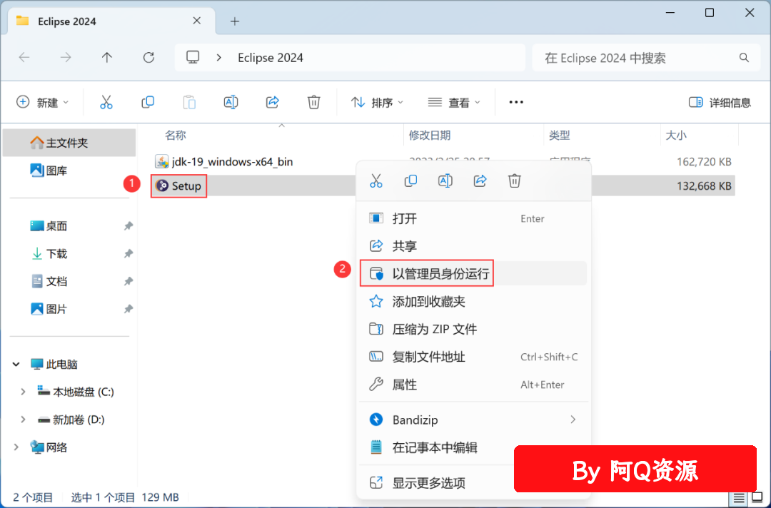Open the 查看 view dropdown

454,102
